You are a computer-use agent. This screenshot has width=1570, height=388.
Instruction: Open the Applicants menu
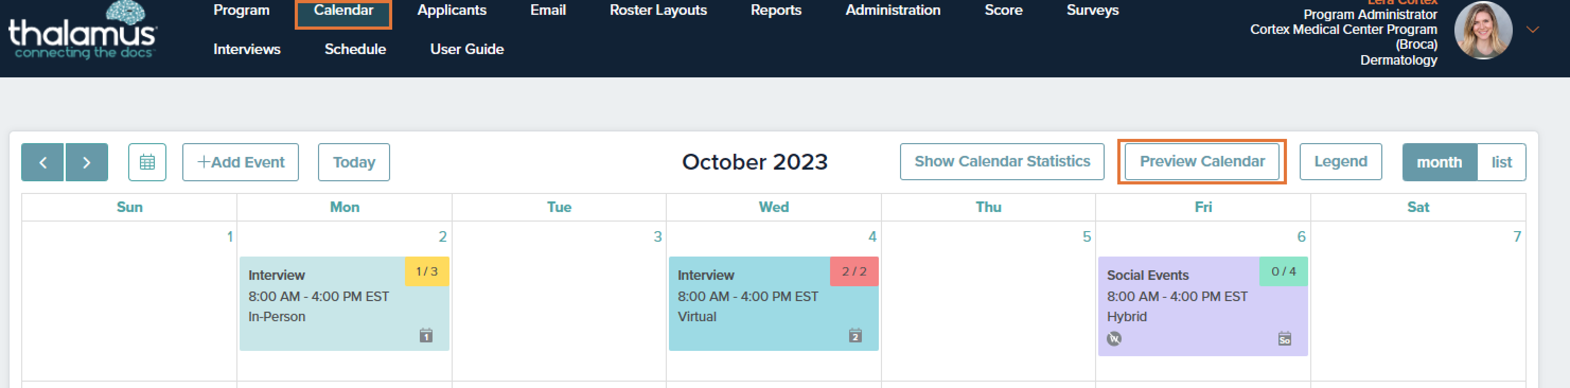[x=451, y=10]
